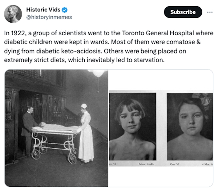Open the hospital stretcher photo on the left
Viewport: 218px width, 191px height.
coord(56,128)
